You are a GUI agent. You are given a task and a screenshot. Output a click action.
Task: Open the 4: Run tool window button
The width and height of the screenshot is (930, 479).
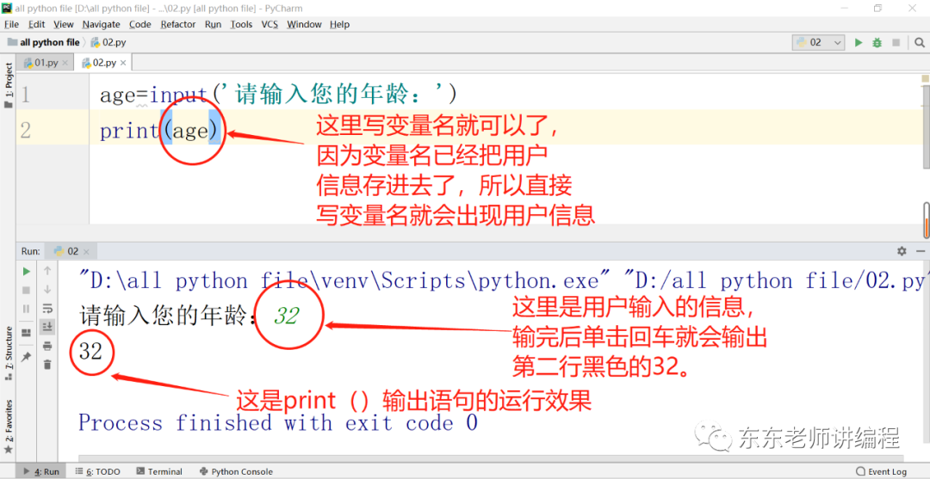click(x=40, y=472)
